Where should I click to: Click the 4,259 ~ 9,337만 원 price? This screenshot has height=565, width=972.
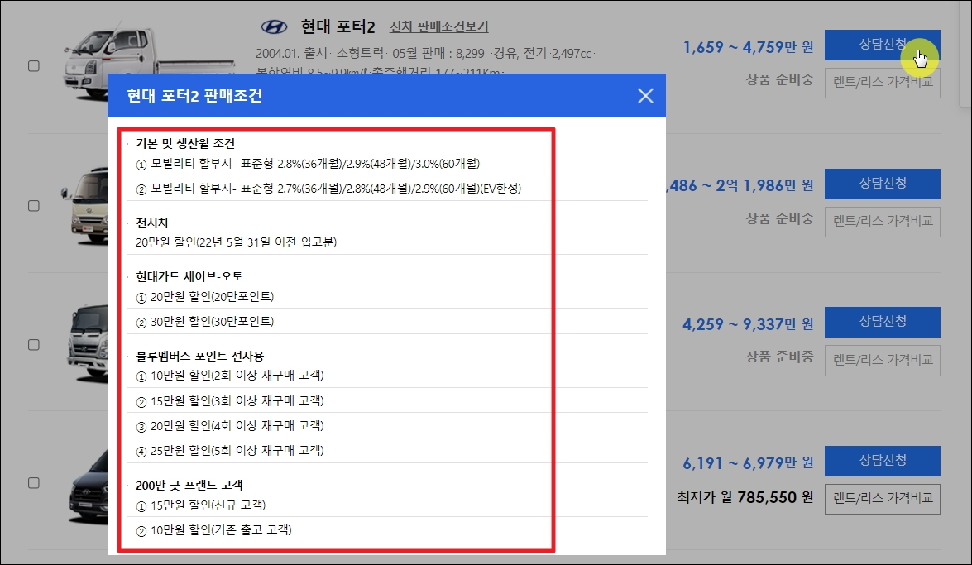point(748,324)
